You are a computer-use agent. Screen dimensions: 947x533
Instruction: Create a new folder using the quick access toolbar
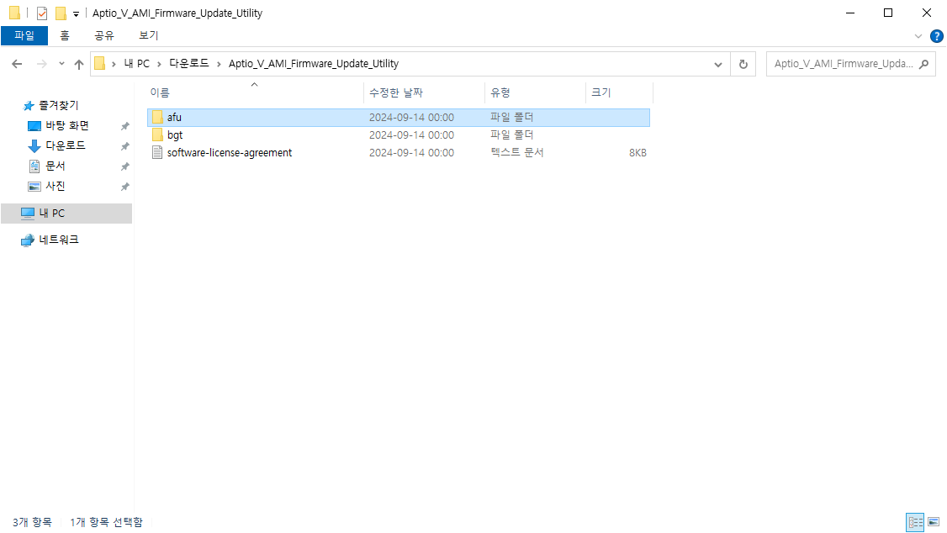click(x=61, y=13)
